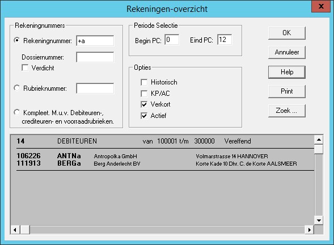Screen dimensions: 334x245
Task: Open Help for this dialog
Action: point(287,72)
